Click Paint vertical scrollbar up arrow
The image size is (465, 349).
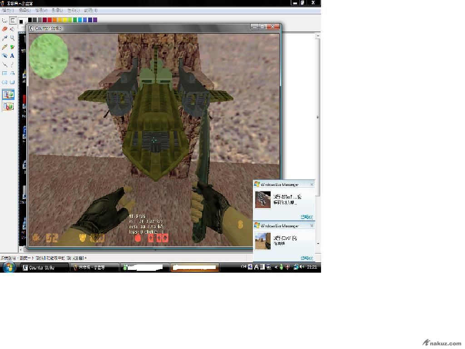[x=318, y=36]
